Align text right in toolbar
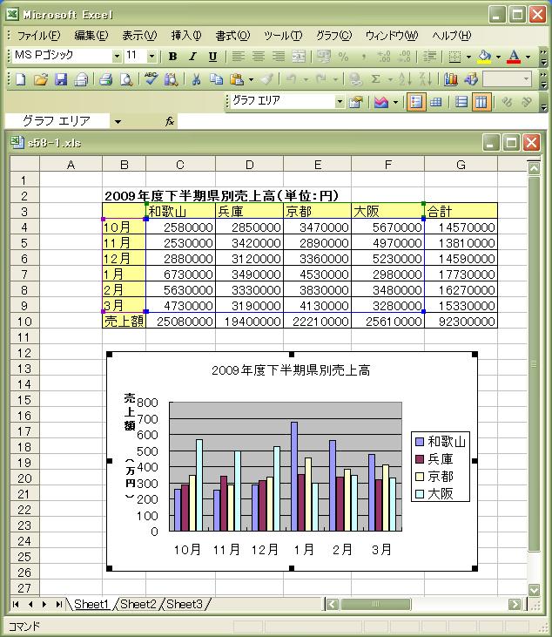The image size is (552, 637). pos(279,57)
